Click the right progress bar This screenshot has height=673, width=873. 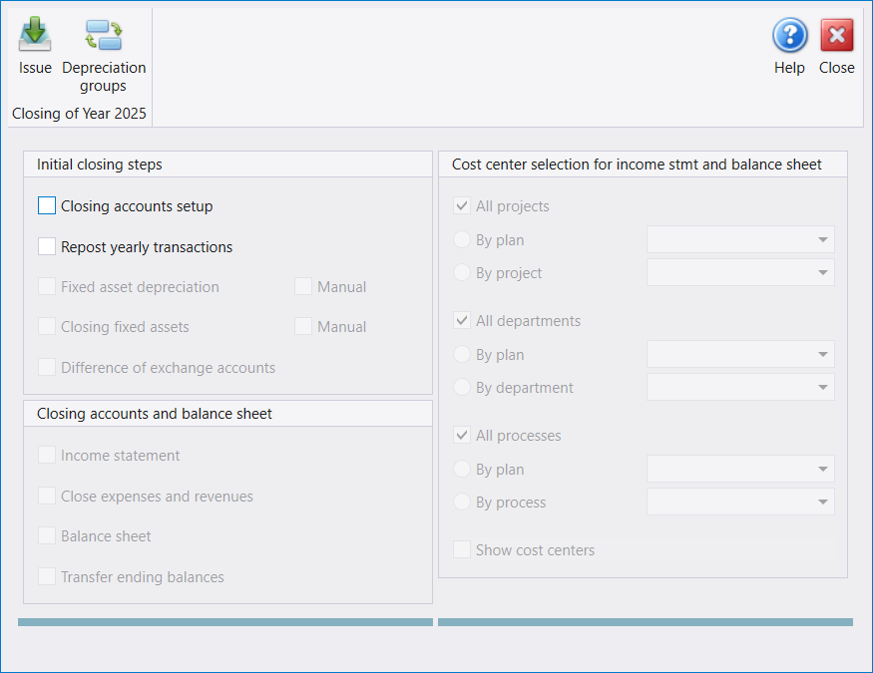click(x=646, y=622)
